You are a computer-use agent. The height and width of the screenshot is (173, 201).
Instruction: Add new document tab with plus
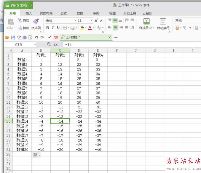point(116,38)
